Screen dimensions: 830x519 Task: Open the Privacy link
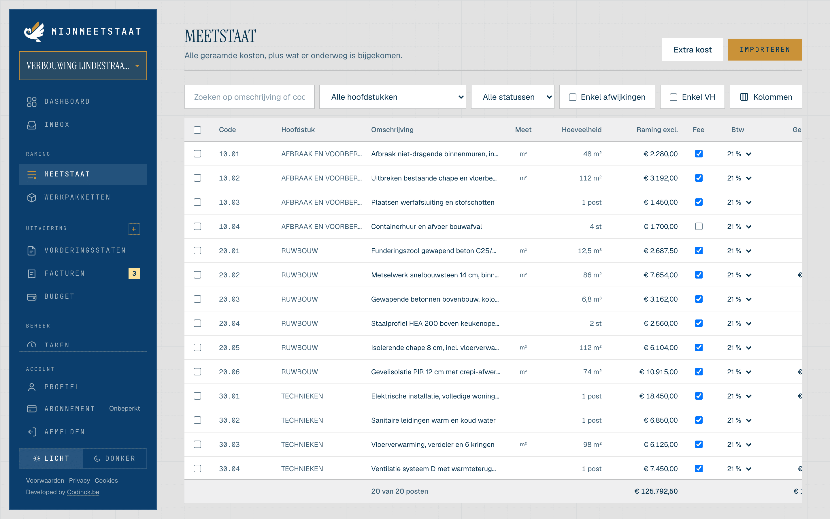(x=79, y=481)
